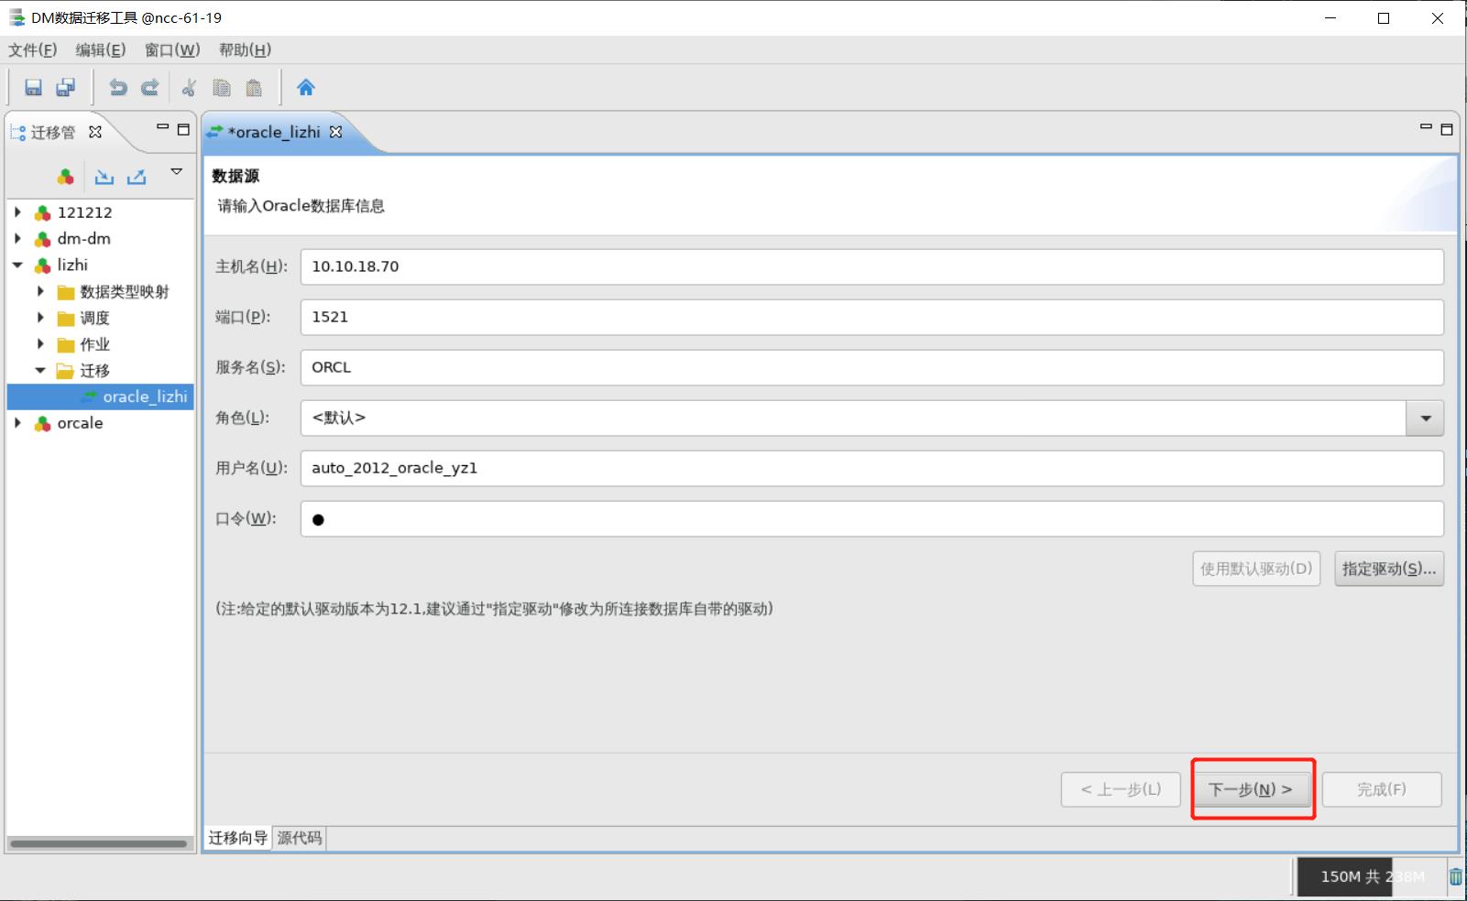The height and width of the screenshot is (901, 1467).
Task: Expand the 121212 project node
Action: 17,212
